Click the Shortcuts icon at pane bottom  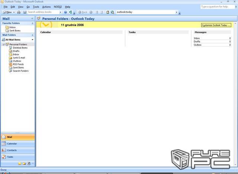[29, 163]
